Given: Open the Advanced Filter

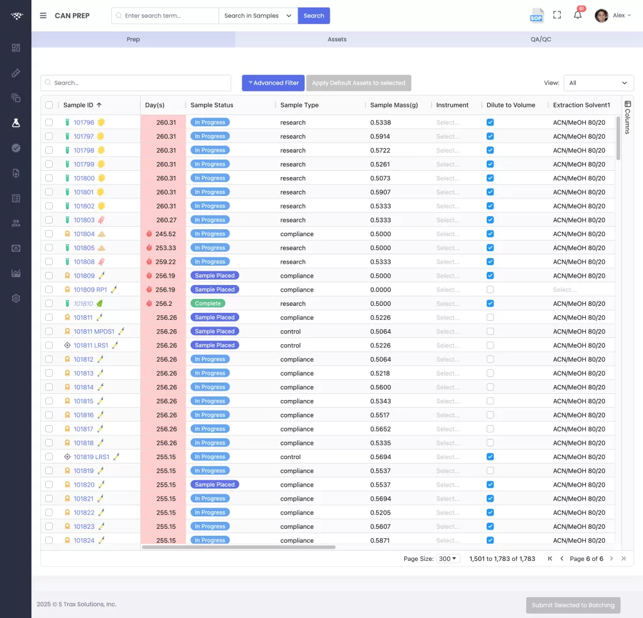Looking at the screenshot, I should tap(273, 83).
